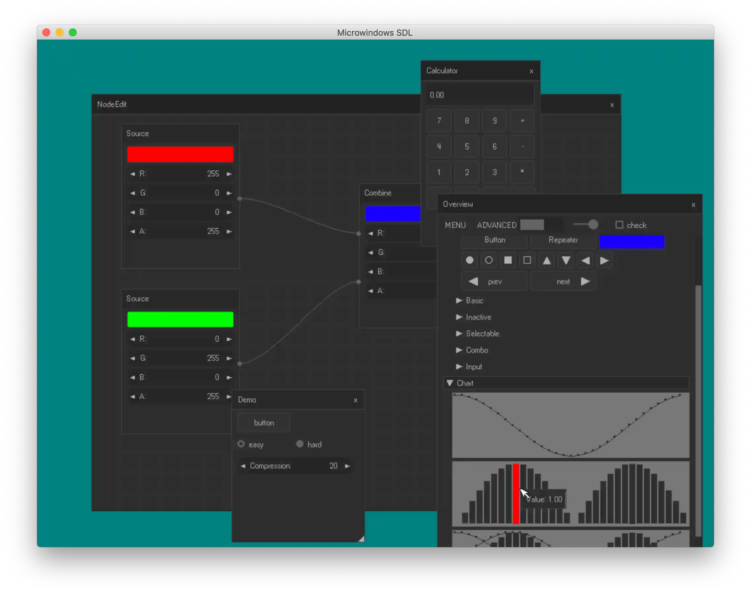Click the solid square symbol button
Image resolution: width=751 pixels, height=596 pixels.
[508, 260]
